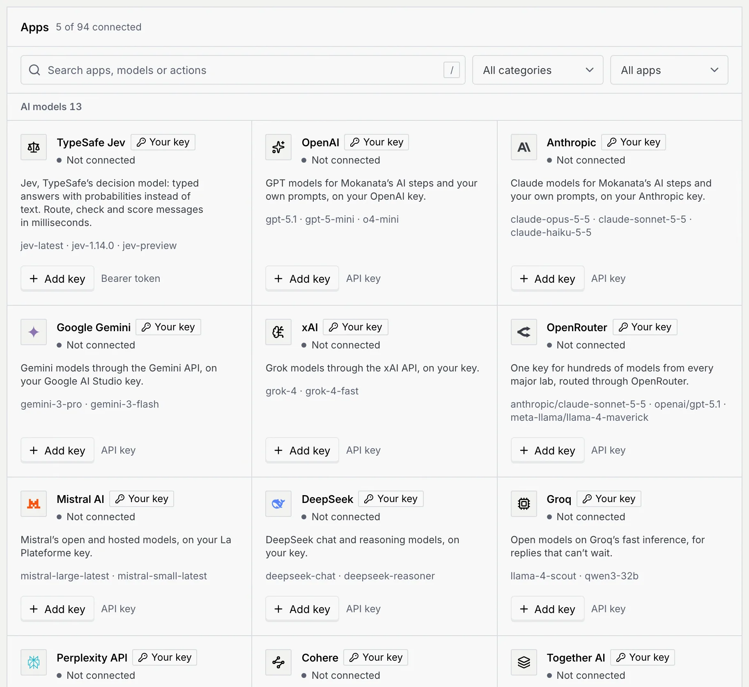Click the Anthropic logo icon
This screenshot has width=749, height=687.
[x=524, y=147]
